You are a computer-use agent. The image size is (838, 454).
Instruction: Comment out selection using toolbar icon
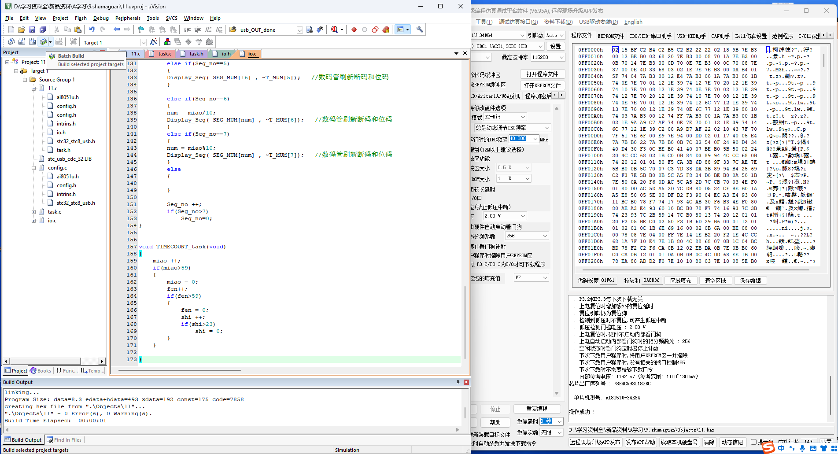pos(208,30)
